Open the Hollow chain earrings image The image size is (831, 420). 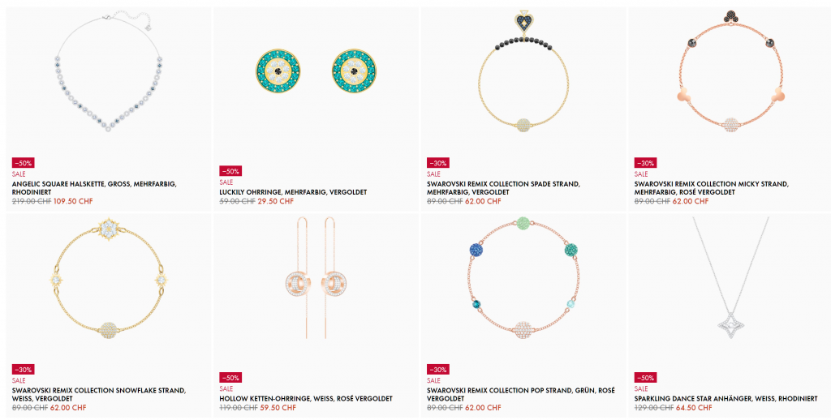click(x=316, y=278)
